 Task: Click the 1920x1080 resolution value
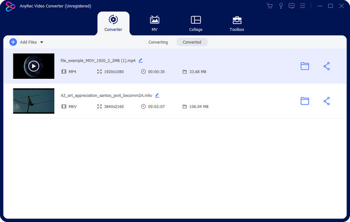point(114,72)
